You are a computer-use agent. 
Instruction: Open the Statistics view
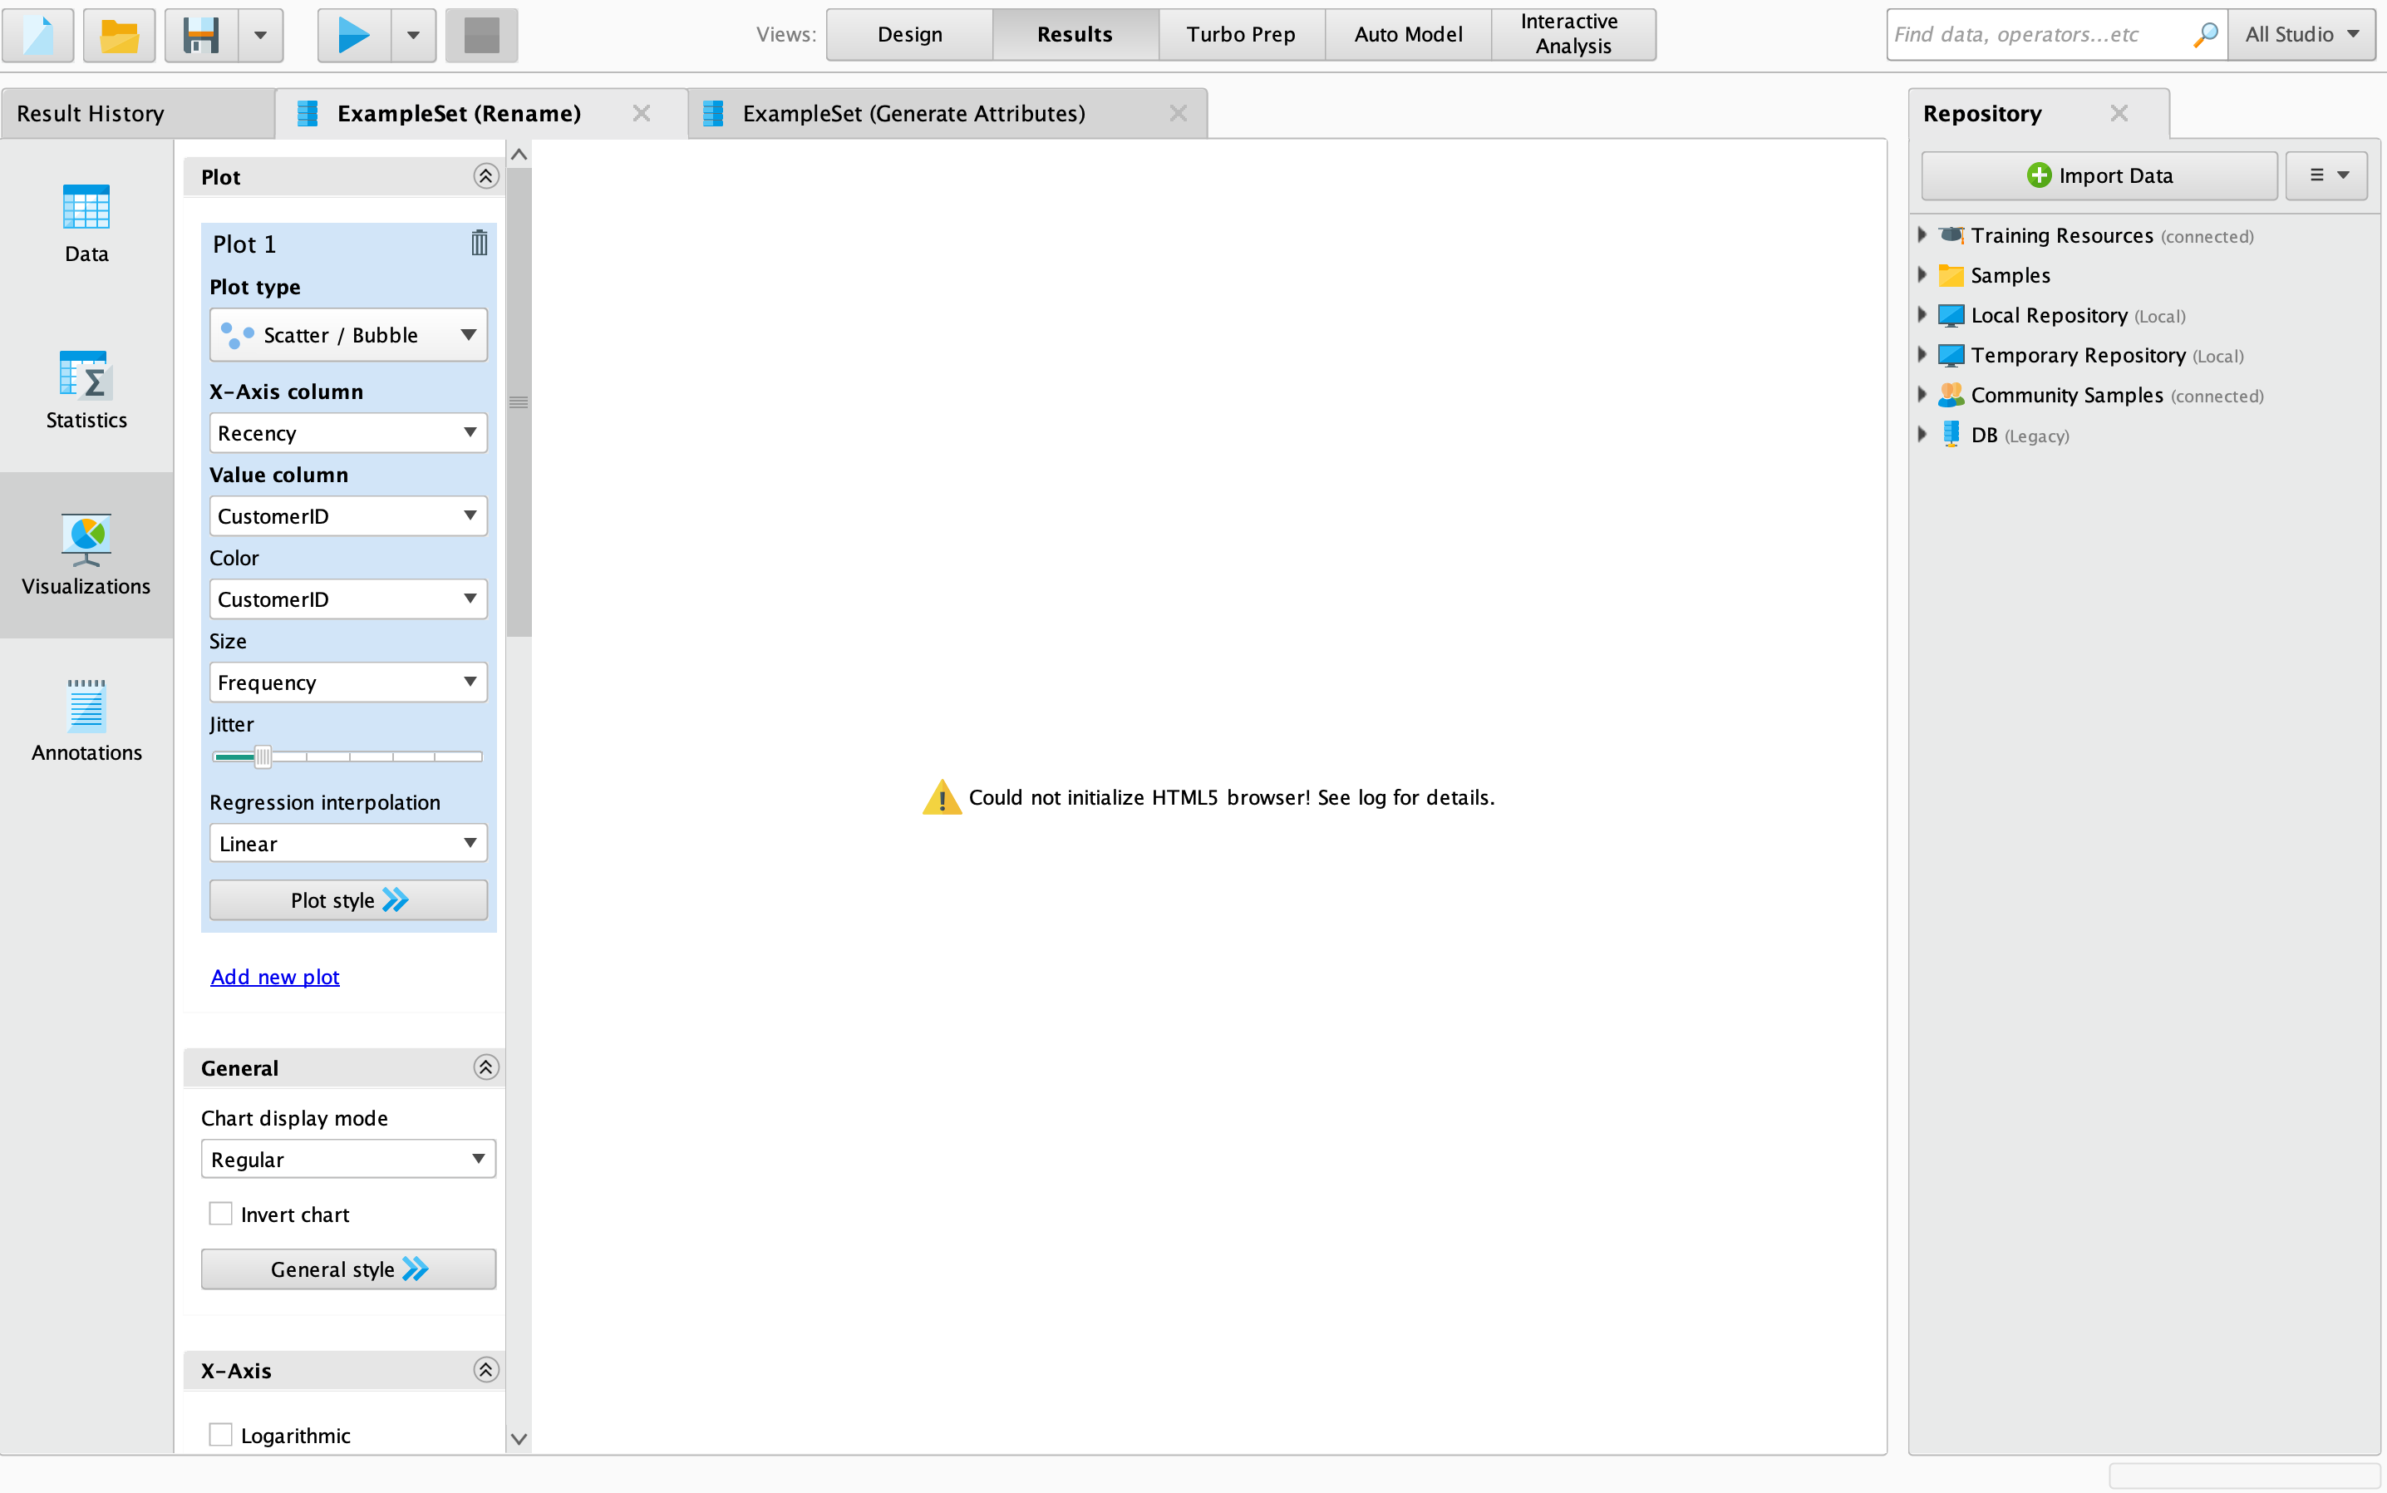(x=86, y=390)
